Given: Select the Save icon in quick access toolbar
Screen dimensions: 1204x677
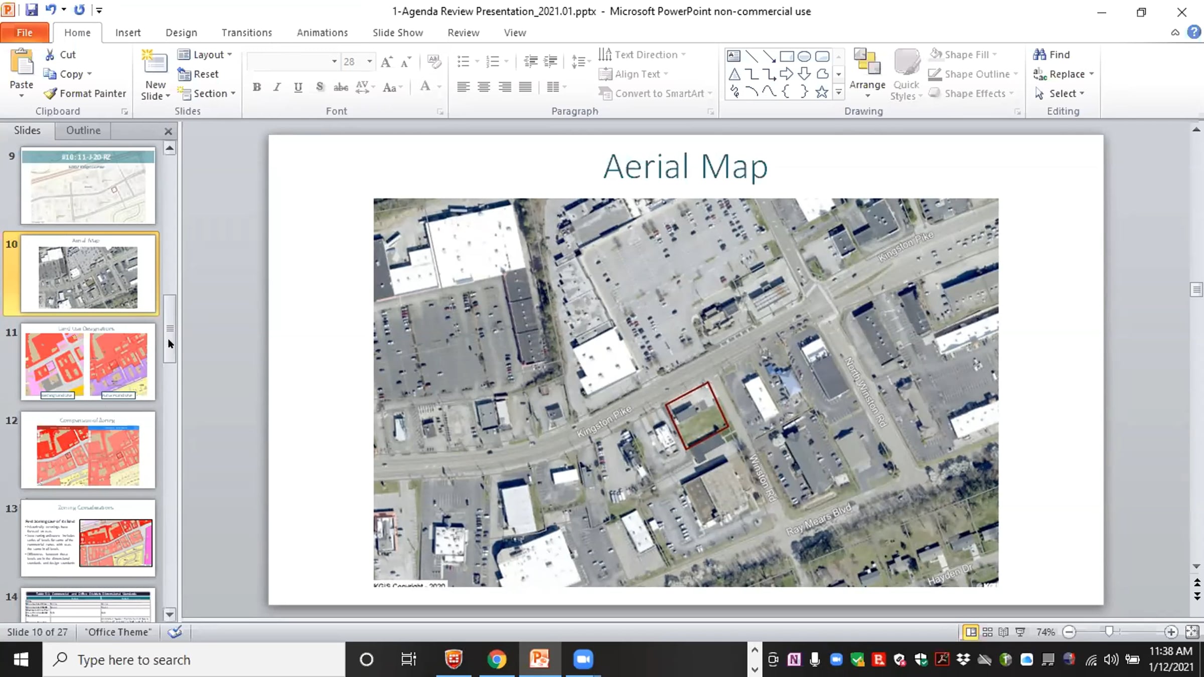Looking at the screenshot, I should tap(32, 10).
